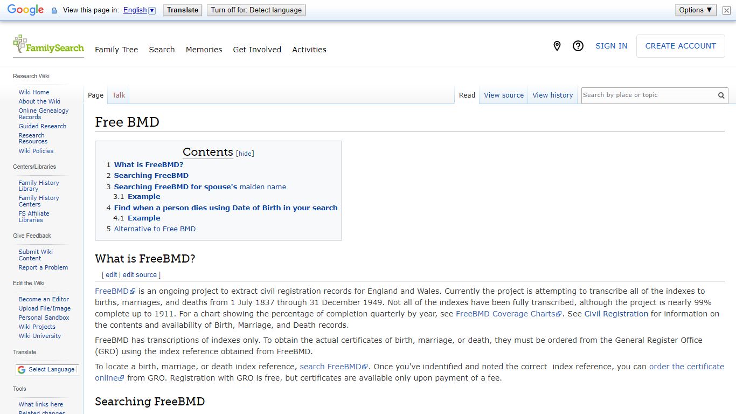
Task: Go to contents entry 4.1 Example
Action: click(x=144, y=218)
